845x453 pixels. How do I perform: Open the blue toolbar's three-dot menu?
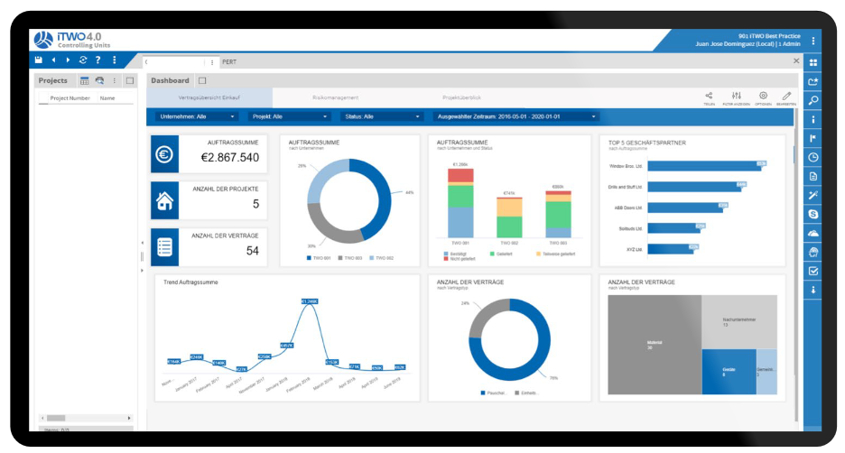[x=115, y=60]
